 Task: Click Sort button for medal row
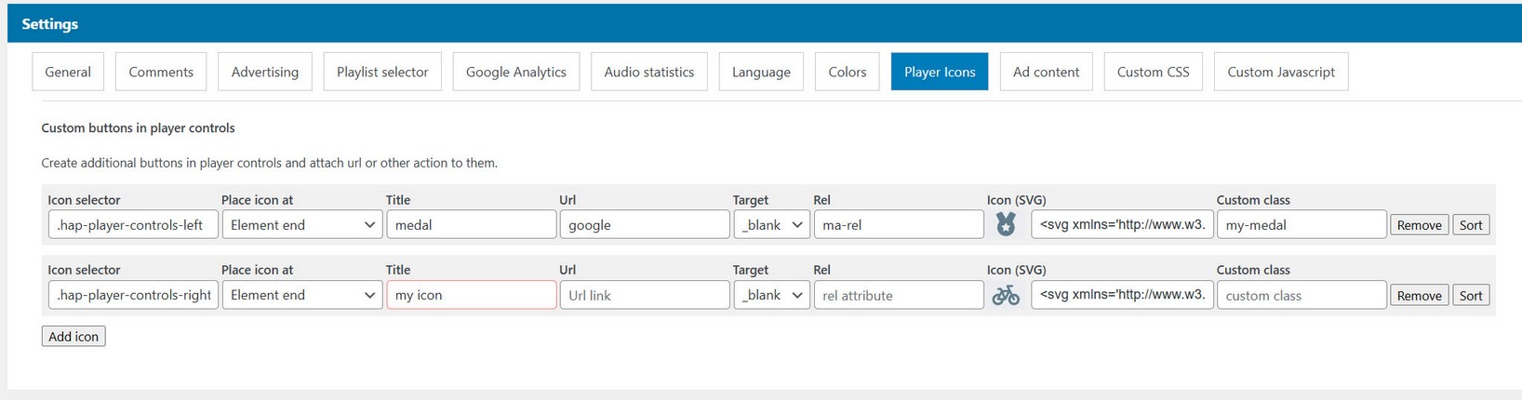tap(1471, 225)
